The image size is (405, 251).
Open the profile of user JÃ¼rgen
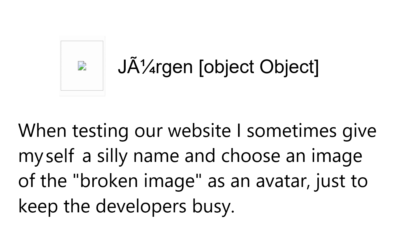[155, 67]
